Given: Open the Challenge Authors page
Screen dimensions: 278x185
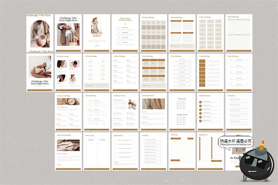Looking at the screenshot, I should coord(68,73).
